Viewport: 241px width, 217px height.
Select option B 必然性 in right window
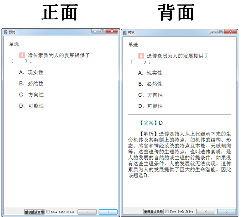click(150, 84)
